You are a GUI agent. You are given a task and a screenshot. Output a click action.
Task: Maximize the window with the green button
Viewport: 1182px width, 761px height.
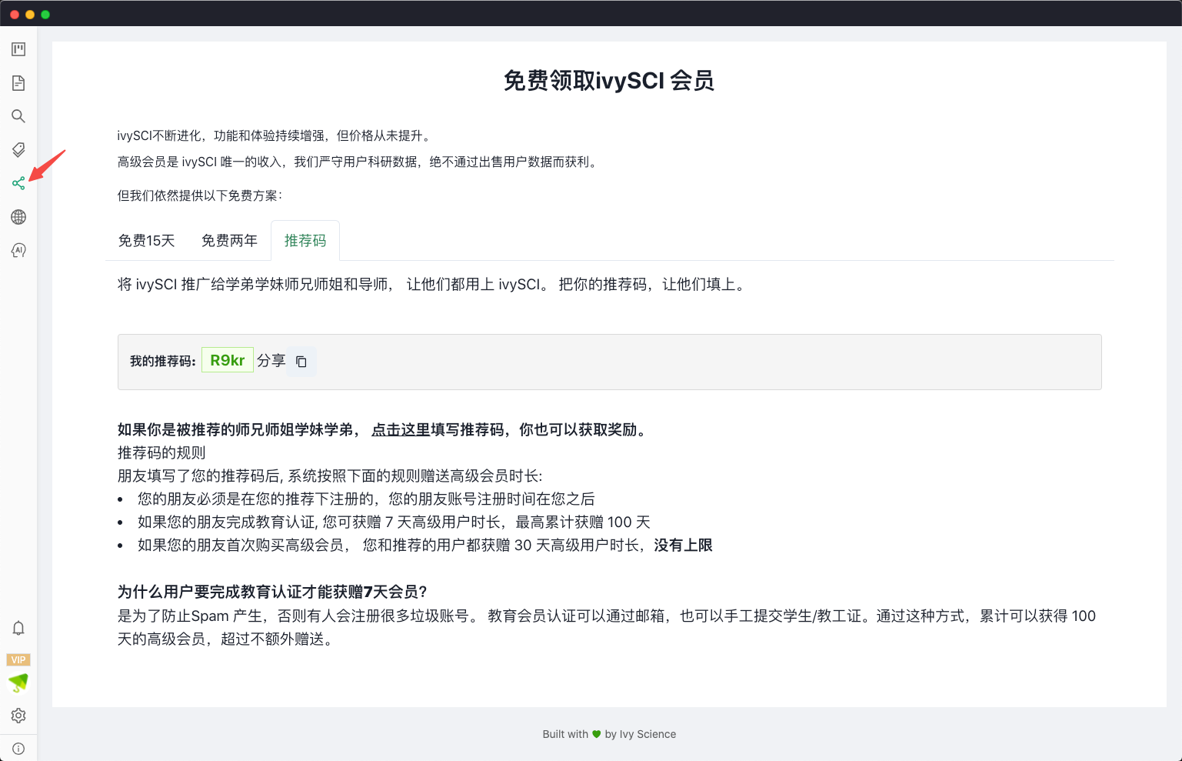click(45, 15)
